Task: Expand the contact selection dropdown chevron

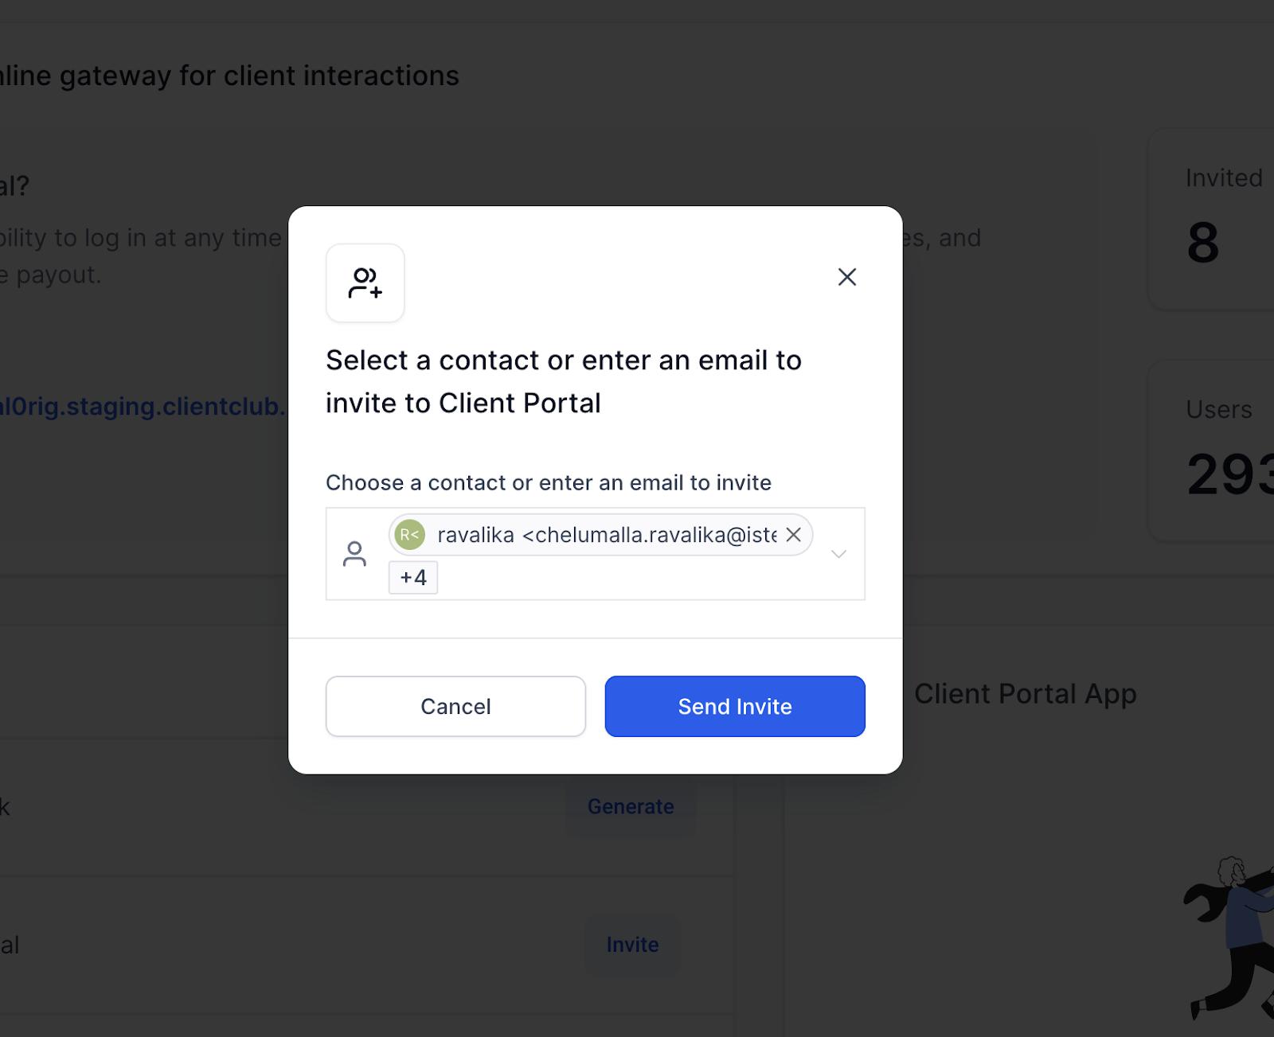Action: tap(838, 554)
